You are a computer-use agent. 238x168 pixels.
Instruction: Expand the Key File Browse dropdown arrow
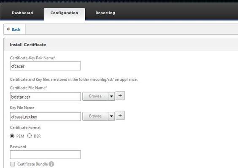(111, 116)
